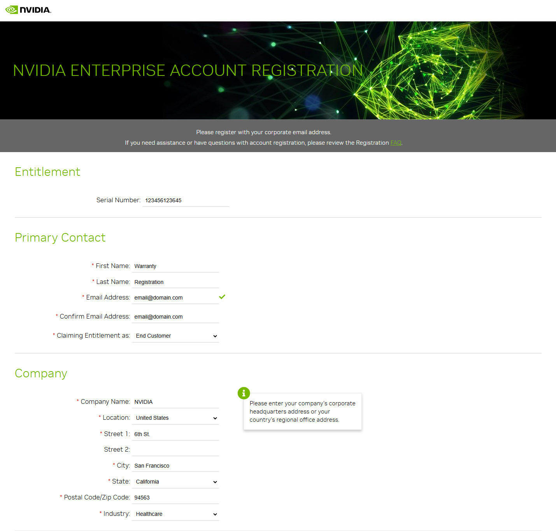Focus the City field showing San Francisco
The height and width of the screenshot is (531, 556).
(x=175, y=466)
